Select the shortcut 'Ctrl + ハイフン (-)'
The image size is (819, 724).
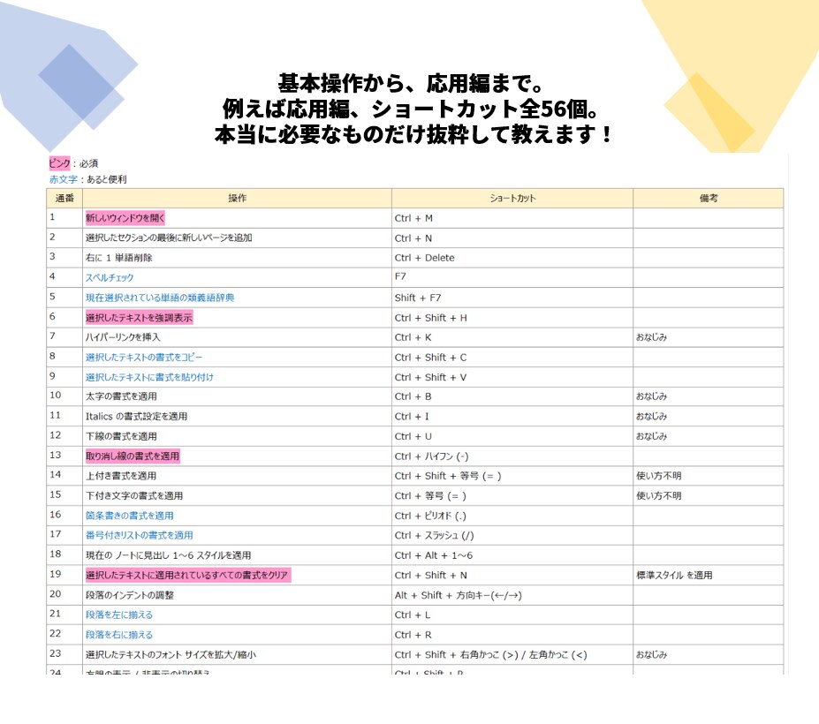(431, 456)
